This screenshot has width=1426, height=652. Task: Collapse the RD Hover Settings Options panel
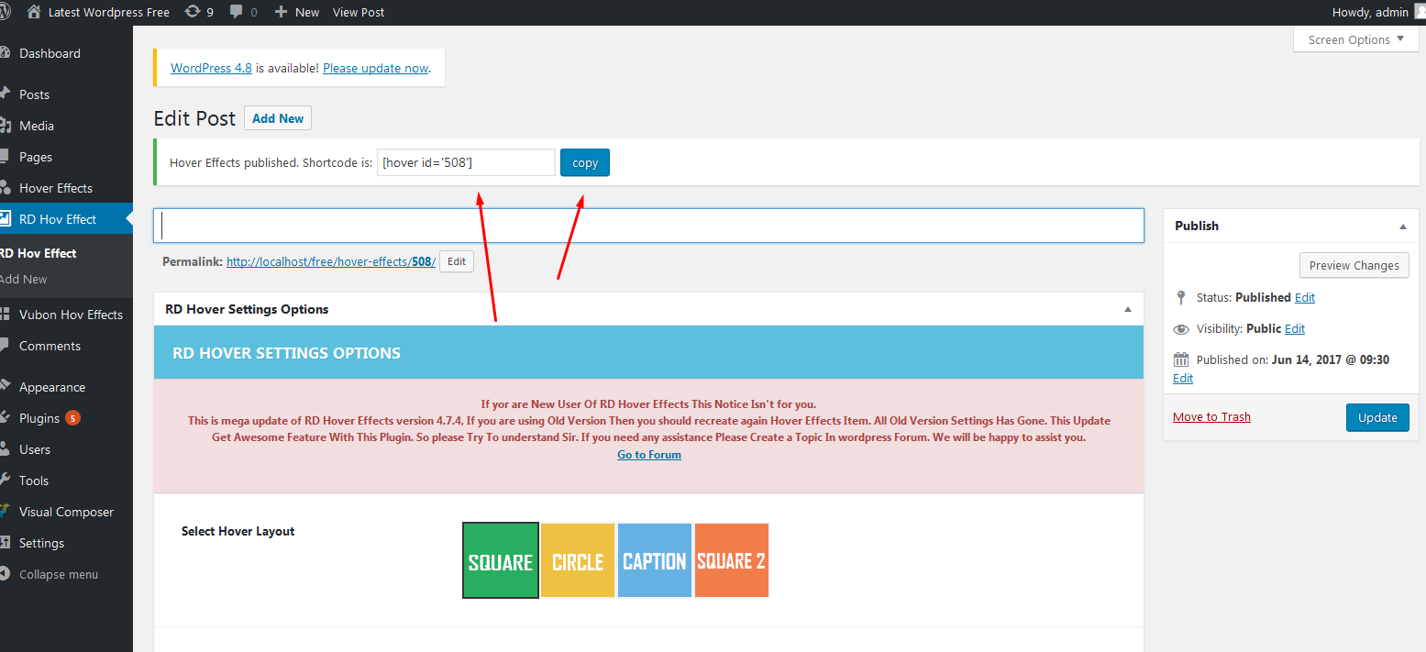pyautogui.click(x=1128, y=310)
